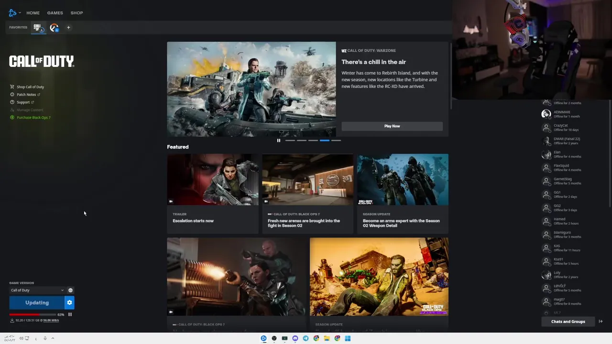Click the download arrow icon below progress
The width and height of the screenshot is (612, 344).
(x=12, y=320)
